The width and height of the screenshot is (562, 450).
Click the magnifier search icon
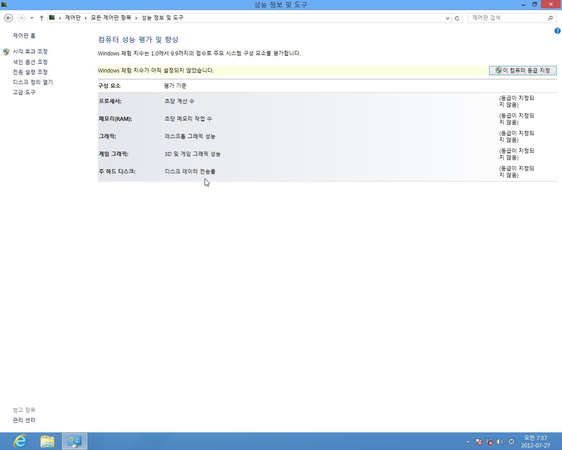(x=551, y=18)
